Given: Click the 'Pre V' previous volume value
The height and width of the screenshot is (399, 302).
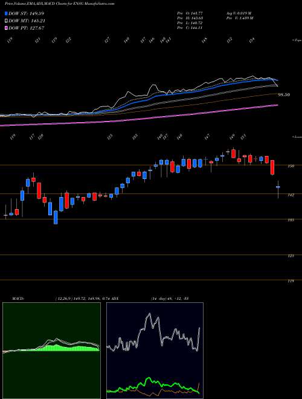Looking at the screenshot, I should [239, 18].
